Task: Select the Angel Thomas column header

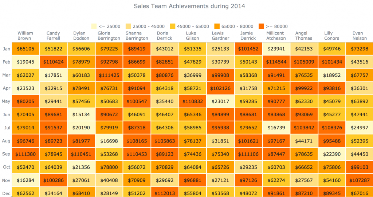Action: pyautogui.click(x=304, y=36)
